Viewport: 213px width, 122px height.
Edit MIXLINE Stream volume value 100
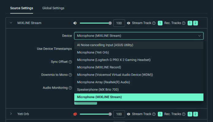tap(119, 23)
